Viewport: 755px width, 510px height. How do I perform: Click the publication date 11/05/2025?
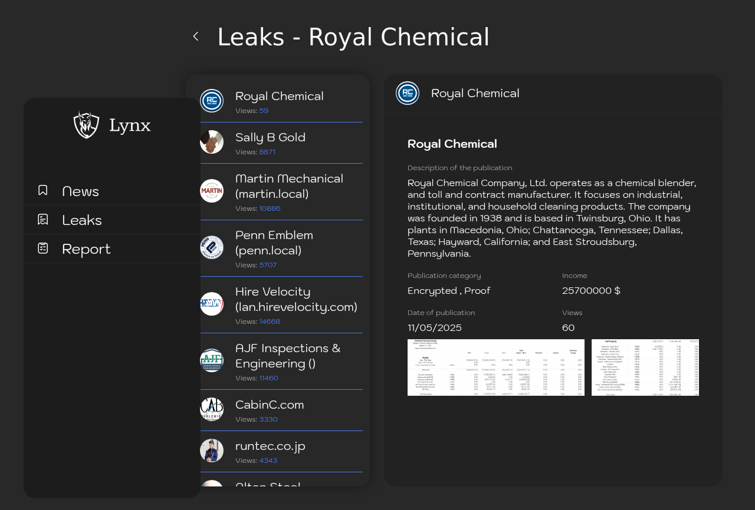click(x=435, y=327)
